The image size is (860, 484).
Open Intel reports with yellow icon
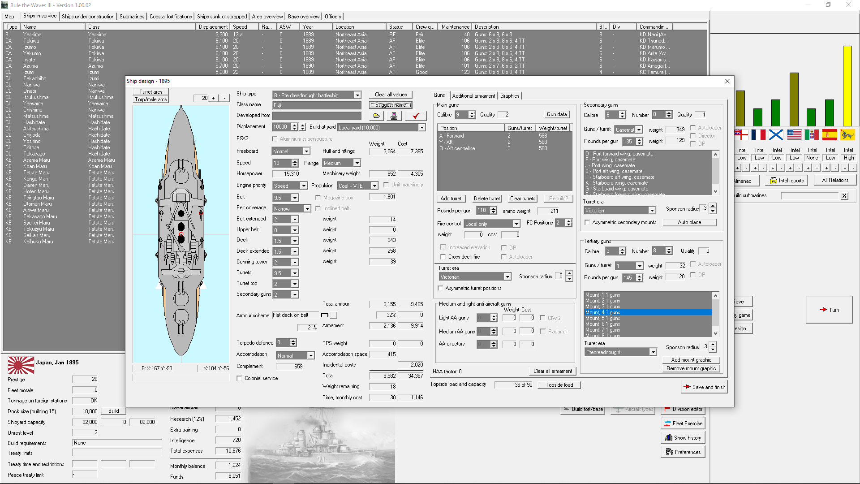coord(787,181)
